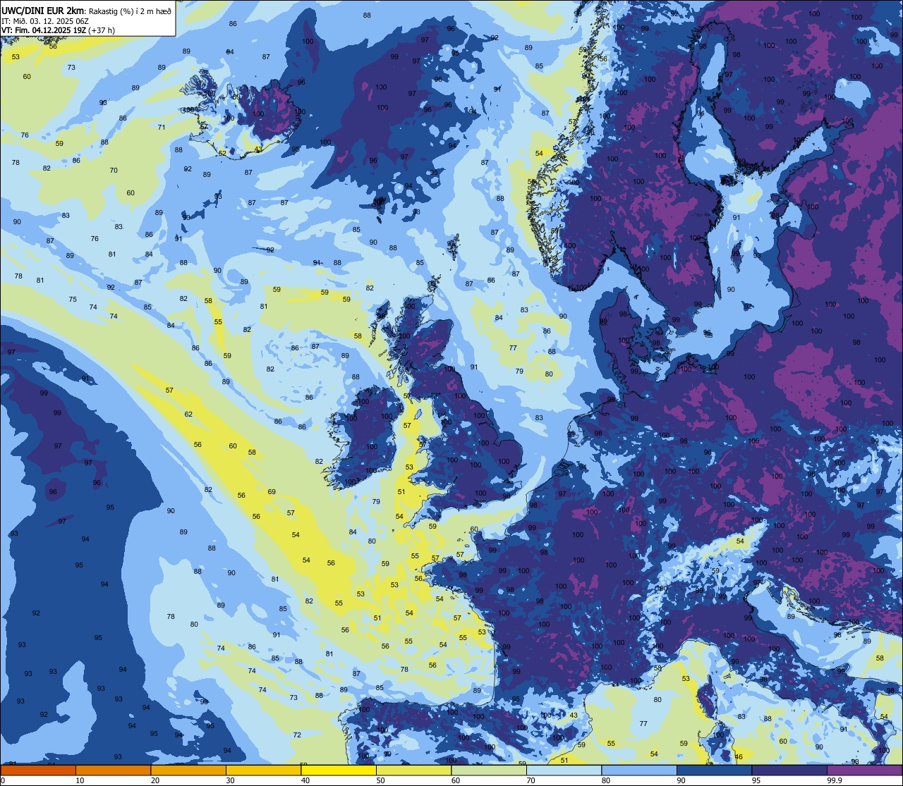Click the '71' humidity value west of Iceland
Viewport: 903px width, 786px height.
(x=162, y=127)
